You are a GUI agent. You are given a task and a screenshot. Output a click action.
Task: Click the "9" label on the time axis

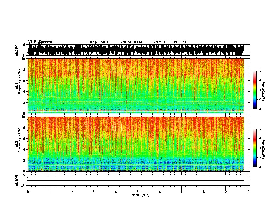(225, 192)
